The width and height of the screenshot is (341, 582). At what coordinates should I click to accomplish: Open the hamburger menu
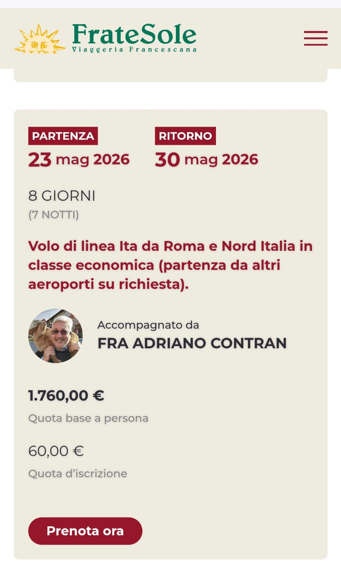316,38
